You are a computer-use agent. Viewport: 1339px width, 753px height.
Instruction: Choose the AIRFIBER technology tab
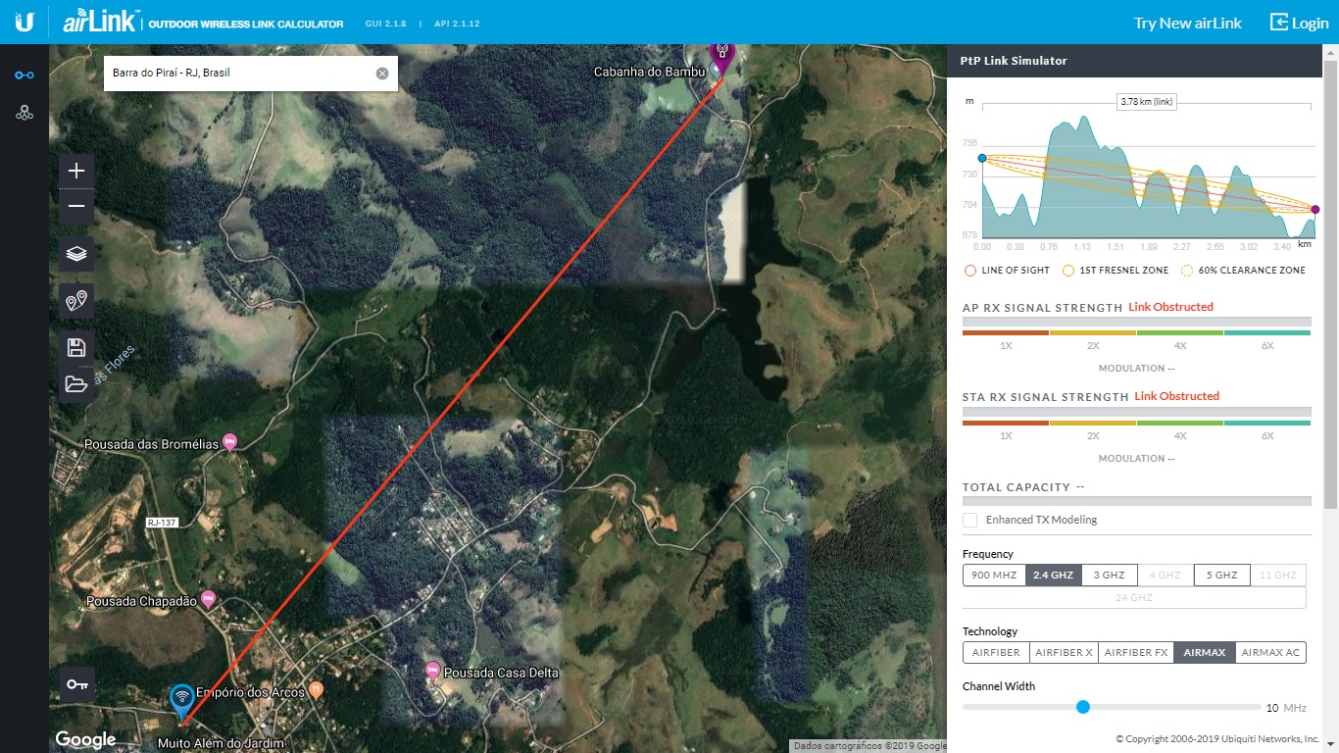click(996, 652)
